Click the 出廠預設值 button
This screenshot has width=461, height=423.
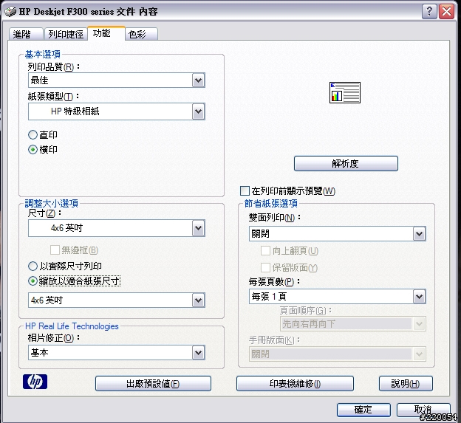153,383
